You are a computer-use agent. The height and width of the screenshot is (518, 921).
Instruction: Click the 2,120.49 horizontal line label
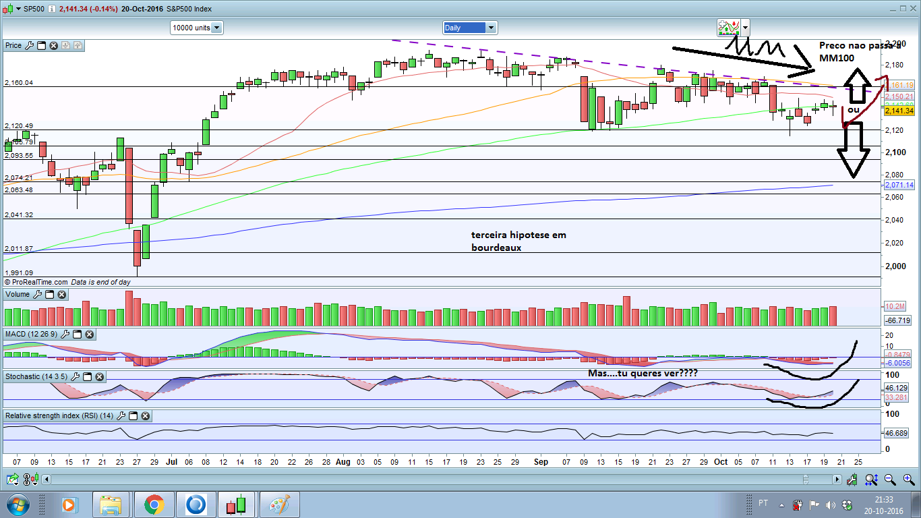pos(19,126)
